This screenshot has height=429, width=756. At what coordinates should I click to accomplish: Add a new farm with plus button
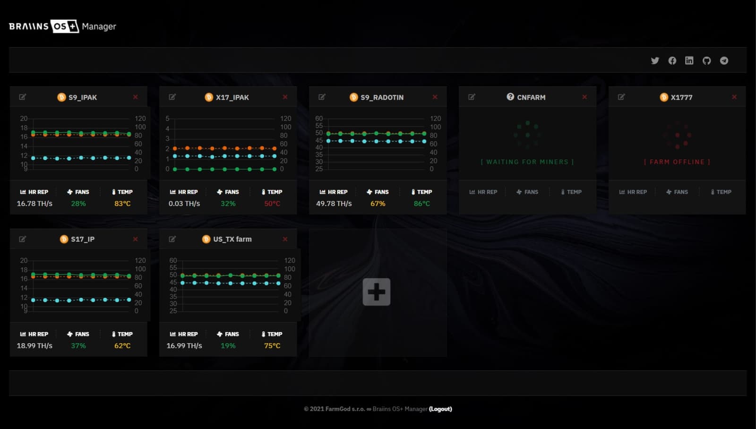coord(377,292)
